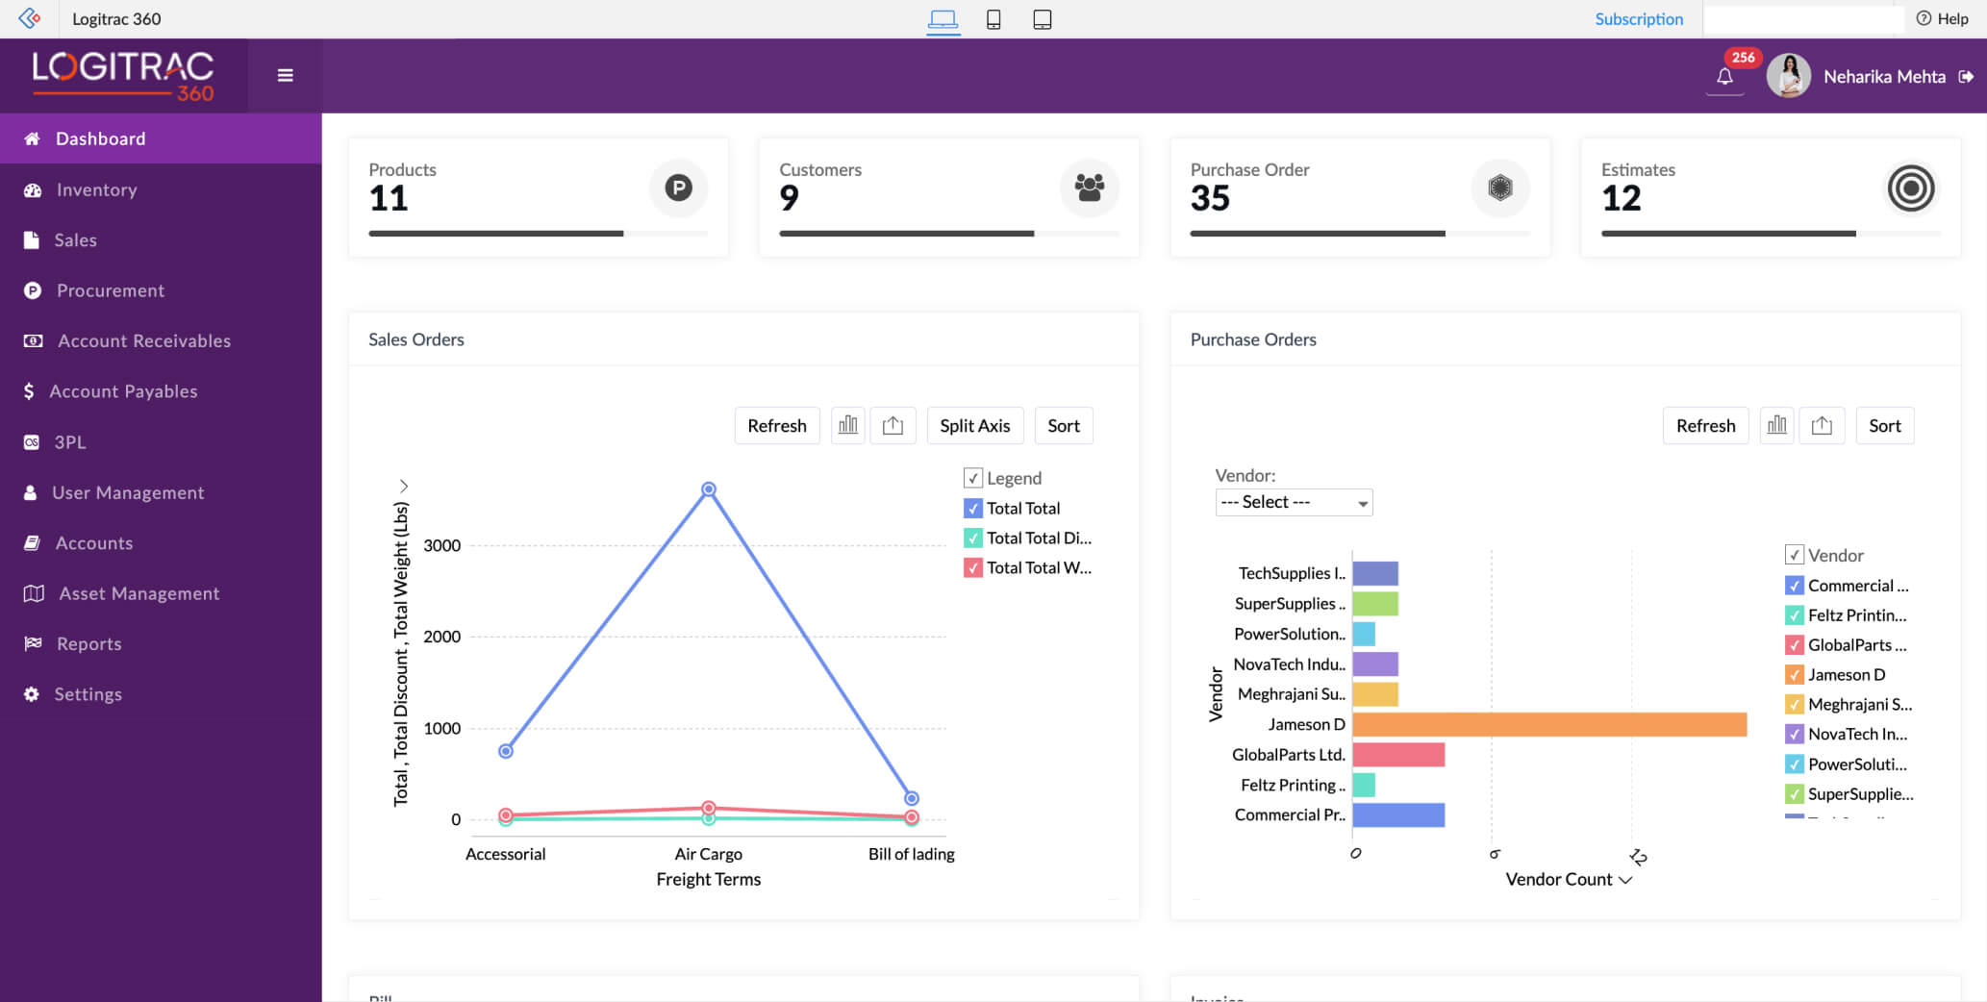Switch to mobile preview view
This screenshot has height=1002, width=1987.
(993, 19)
